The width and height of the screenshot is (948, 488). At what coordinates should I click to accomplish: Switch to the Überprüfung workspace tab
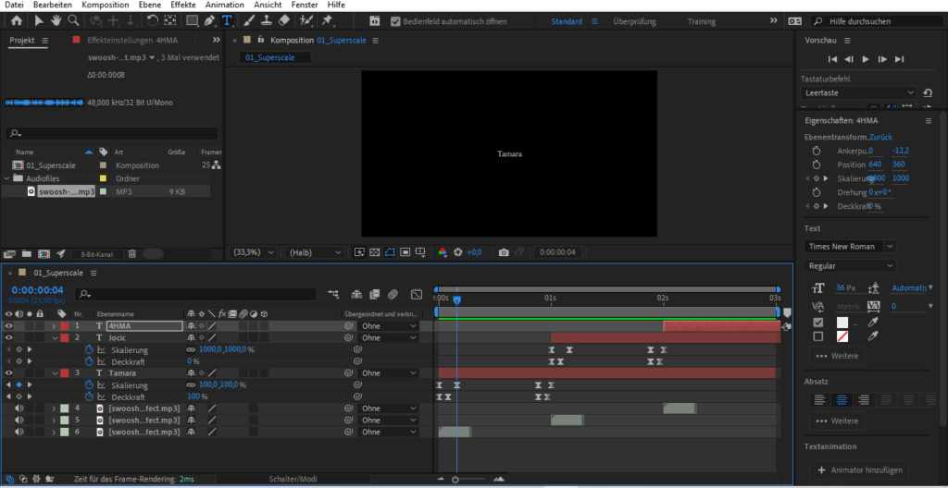[x=634, y=21]
